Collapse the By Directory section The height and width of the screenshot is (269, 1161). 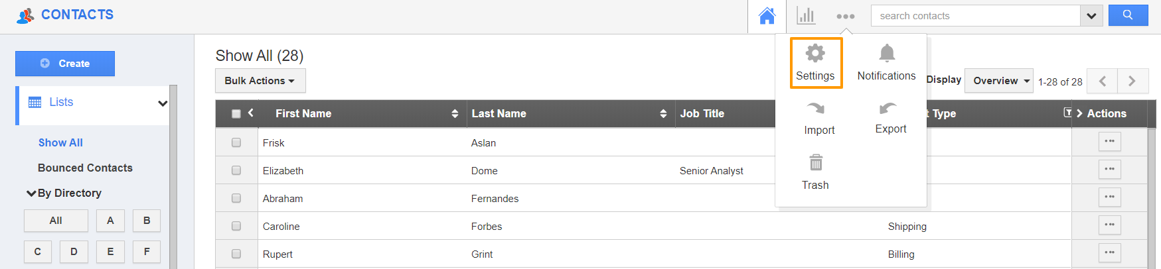31,193
